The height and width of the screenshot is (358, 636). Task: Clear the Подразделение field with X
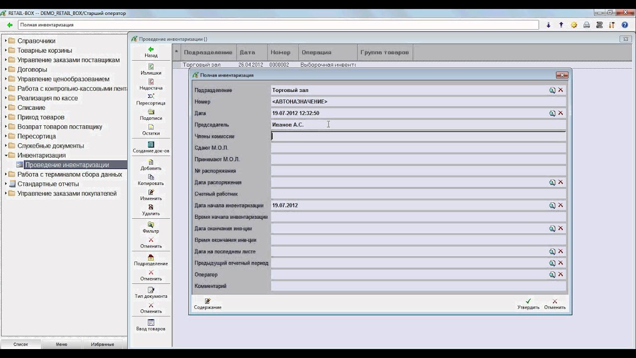(560, 90)
